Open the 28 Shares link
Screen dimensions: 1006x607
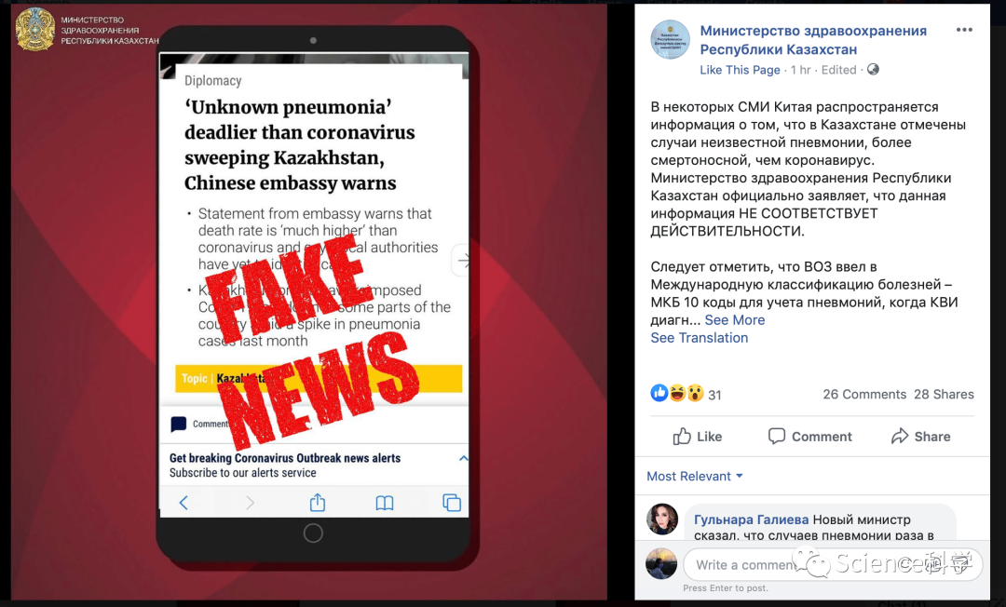(x=944, y=394)
